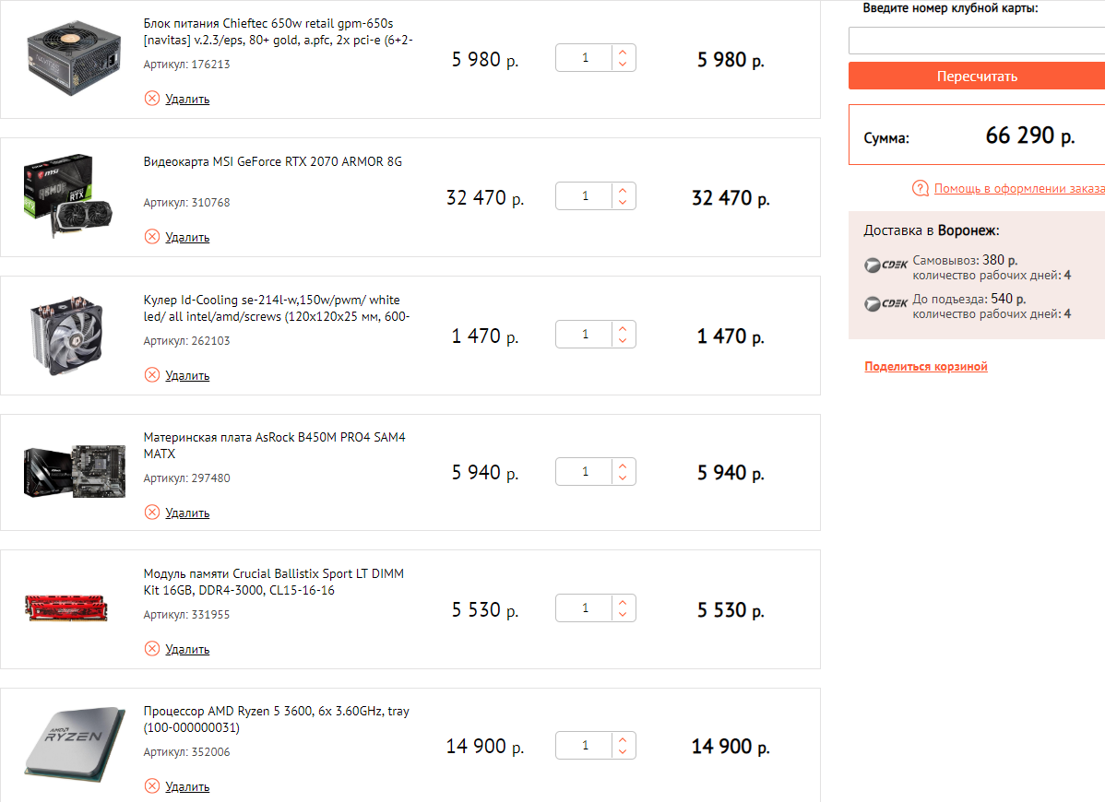Viewport: 1105px width, 802px height.
Task: Increase quantity of Id-Cooling cooler
Action: point(624,328)
